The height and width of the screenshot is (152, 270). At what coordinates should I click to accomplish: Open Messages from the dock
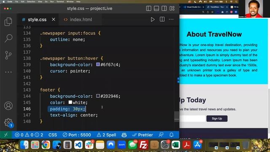[x=132, y=145]
